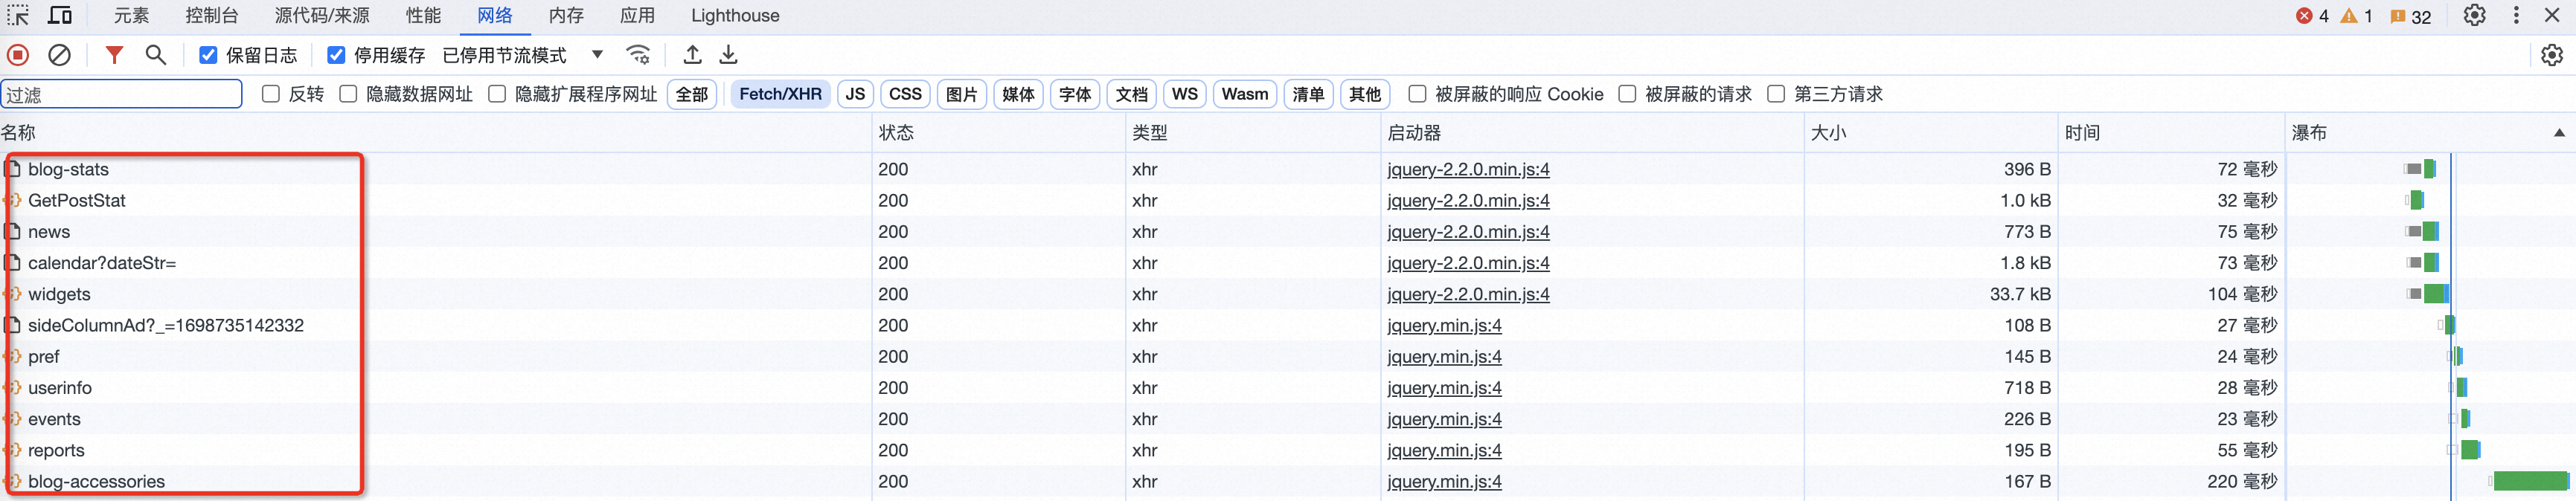Click the 瀑布 column sort arrow

pyautogui.click(x=2558, y=133)
